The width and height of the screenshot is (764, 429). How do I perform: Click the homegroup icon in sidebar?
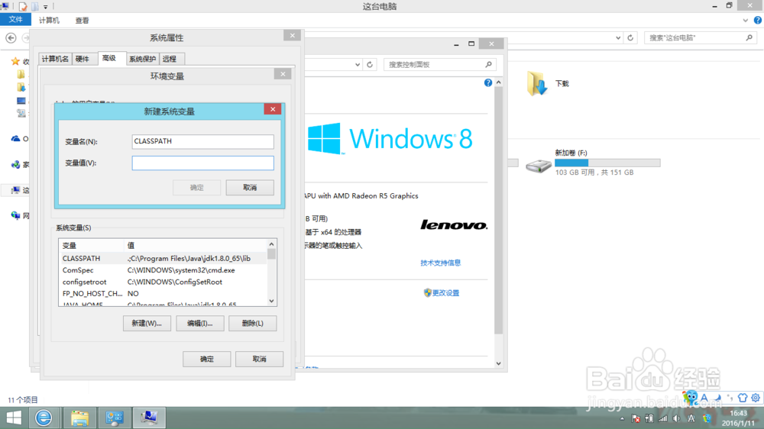(x=15, y=165)
